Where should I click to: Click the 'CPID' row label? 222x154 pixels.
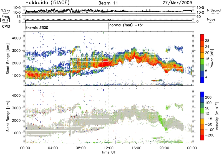tap(6, 26)
